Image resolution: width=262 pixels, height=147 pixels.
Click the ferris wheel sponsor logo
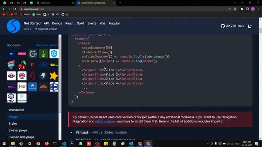tap(22, 76)
